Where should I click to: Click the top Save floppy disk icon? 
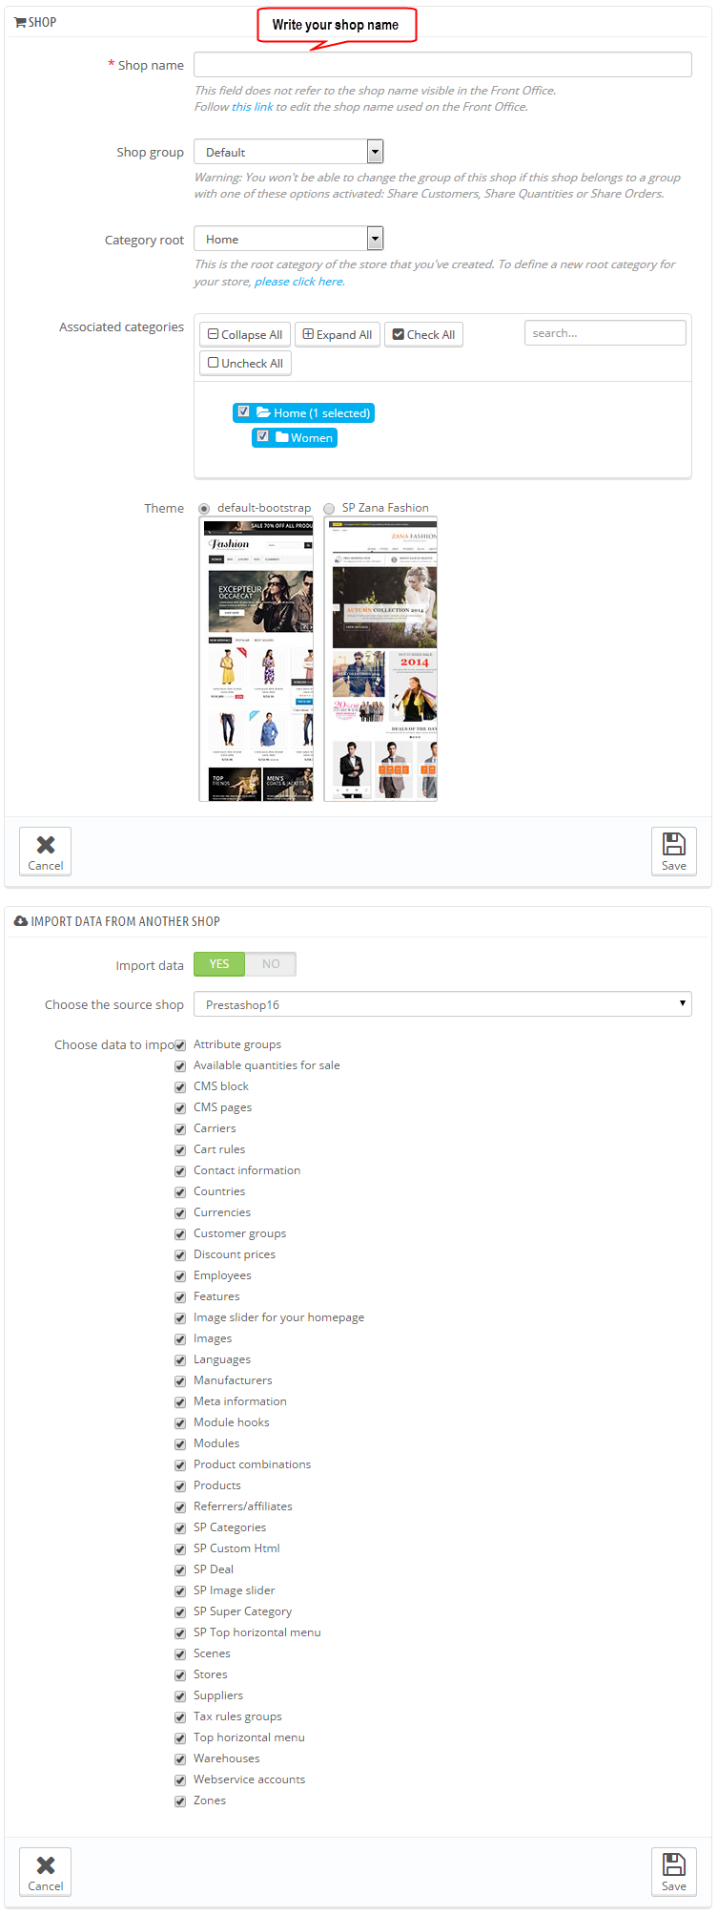point(674,843)
